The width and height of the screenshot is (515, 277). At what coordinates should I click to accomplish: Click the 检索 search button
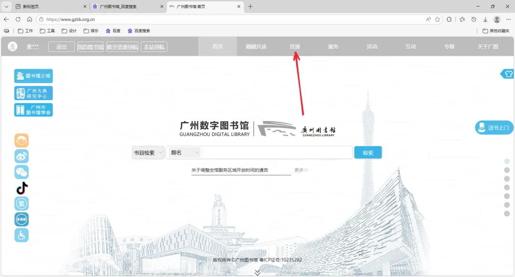click(x=368, y=153)
